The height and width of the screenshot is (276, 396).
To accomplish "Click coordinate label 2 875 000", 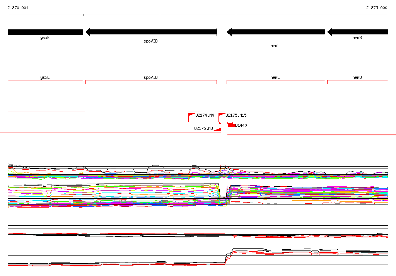I will [377, 8].
